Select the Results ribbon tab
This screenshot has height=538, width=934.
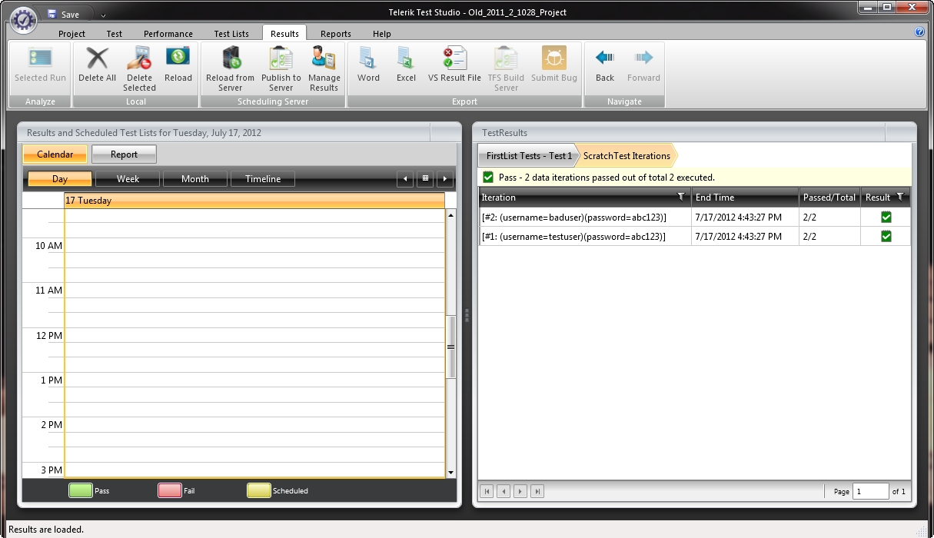click(284, 34)
